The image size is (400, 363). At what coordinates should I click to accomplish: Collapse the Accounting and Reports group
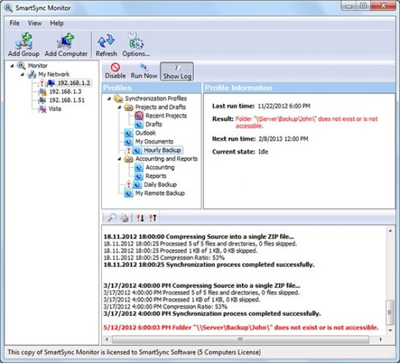(x=119, y=159)
